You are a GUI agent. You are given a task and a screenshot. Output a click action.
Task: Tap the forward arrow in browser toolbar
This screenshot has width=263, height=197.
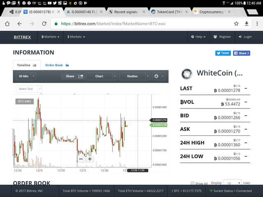click(32, 24)
